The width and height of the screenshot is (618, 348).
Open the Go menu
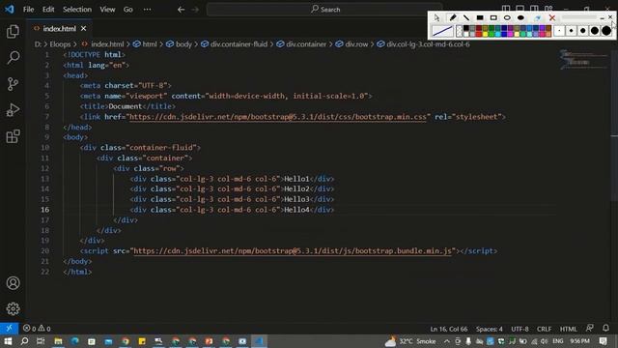tap(128, 9)
